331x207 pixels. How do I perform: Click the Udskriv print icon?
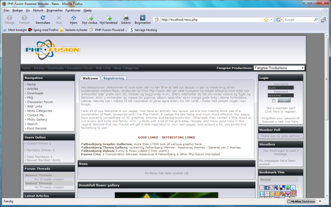[x=126, y=18]
